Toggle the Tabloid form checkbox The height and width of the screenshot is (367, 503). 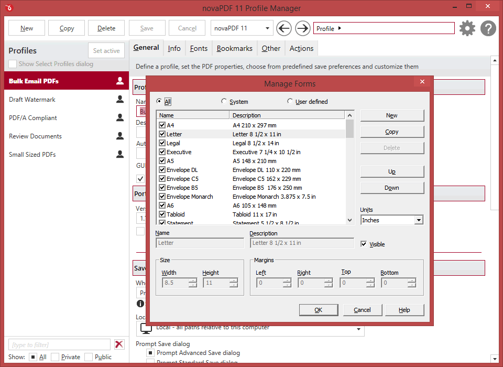pos(162,214)
